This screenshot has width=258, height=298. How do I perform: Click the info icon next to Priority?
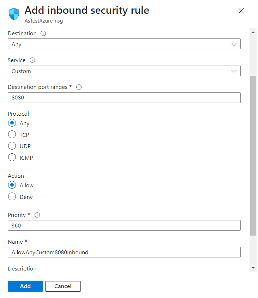37,215
